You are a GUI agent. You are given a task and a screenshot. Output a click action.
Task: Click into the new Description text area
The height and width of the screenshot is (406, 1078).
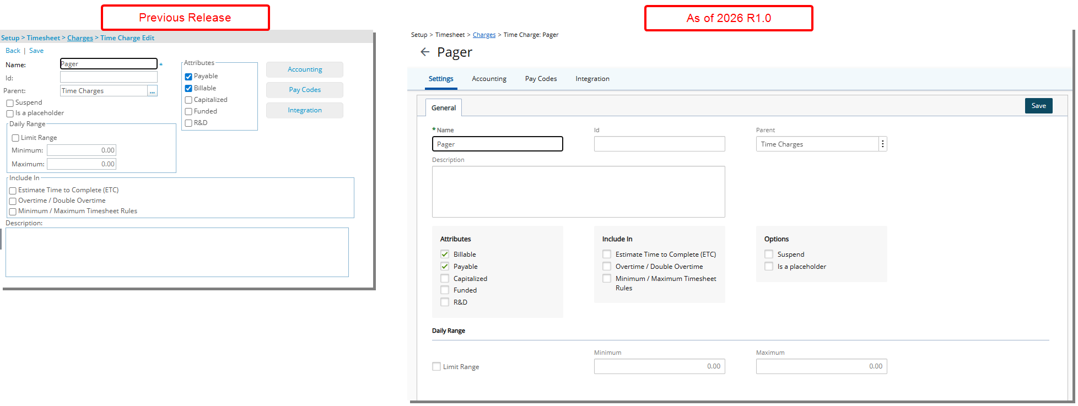point(578,192)
